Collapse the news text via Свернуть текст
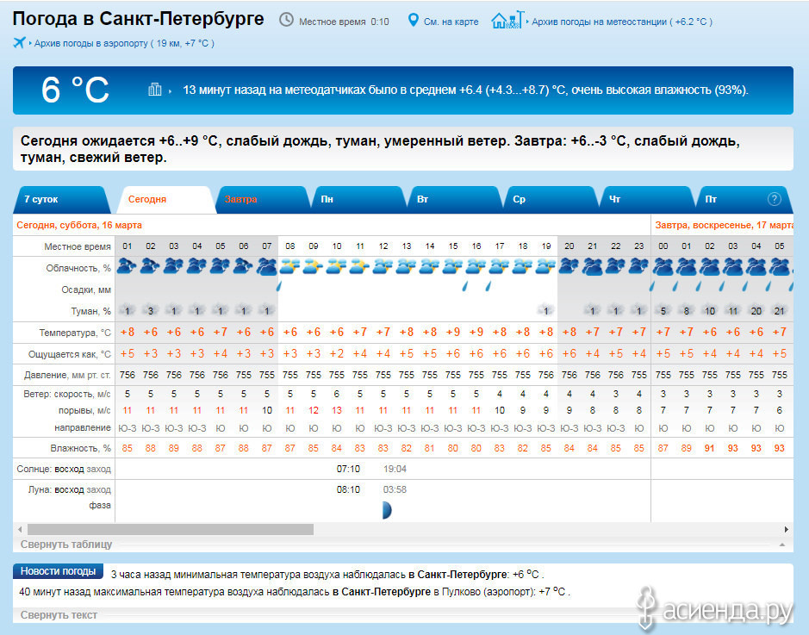This screenshot has width=809, height=635. point(59,615)
